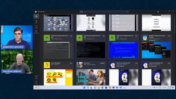176x99 pixels.
Task: Open the weather widget on taskbar
Action: pos(38,87)
